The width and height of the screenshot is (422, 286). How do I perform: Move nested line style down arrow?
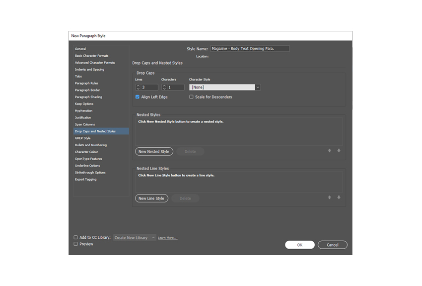[x=339, y=197]
